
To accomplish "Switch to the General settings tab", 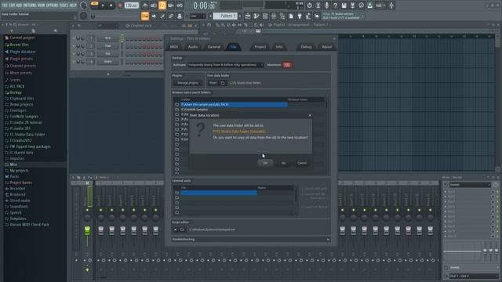I will tap(213, 47).
